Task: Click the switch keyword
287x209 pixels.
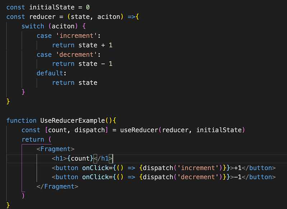Action: (x=33, y=26)
